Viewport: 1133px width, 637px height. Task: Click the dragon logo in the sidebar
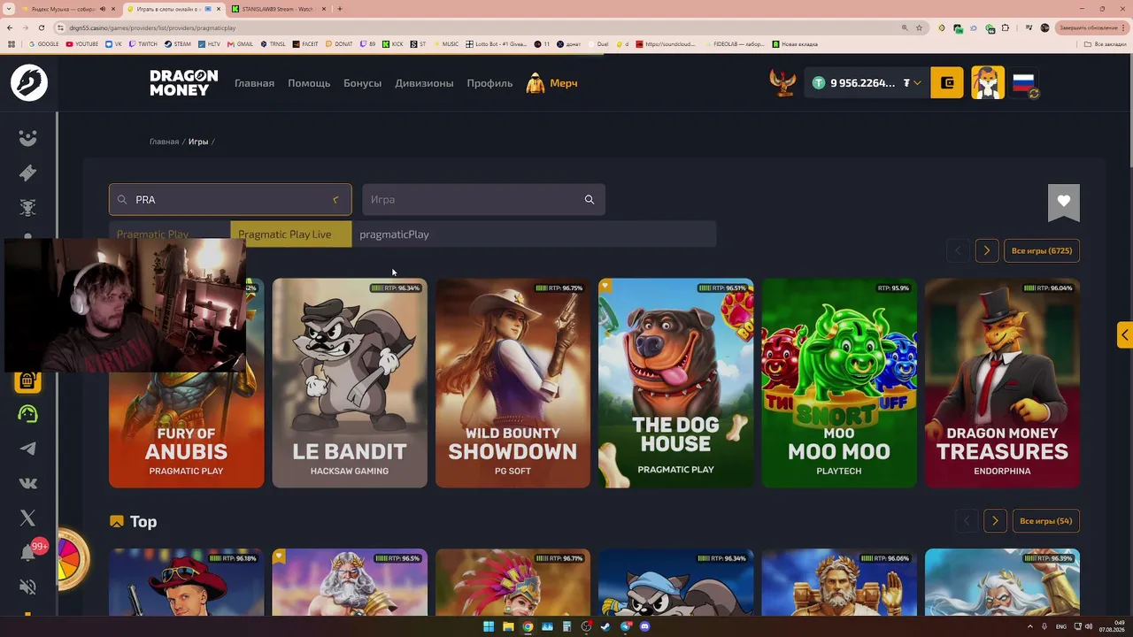coord(29,83)
